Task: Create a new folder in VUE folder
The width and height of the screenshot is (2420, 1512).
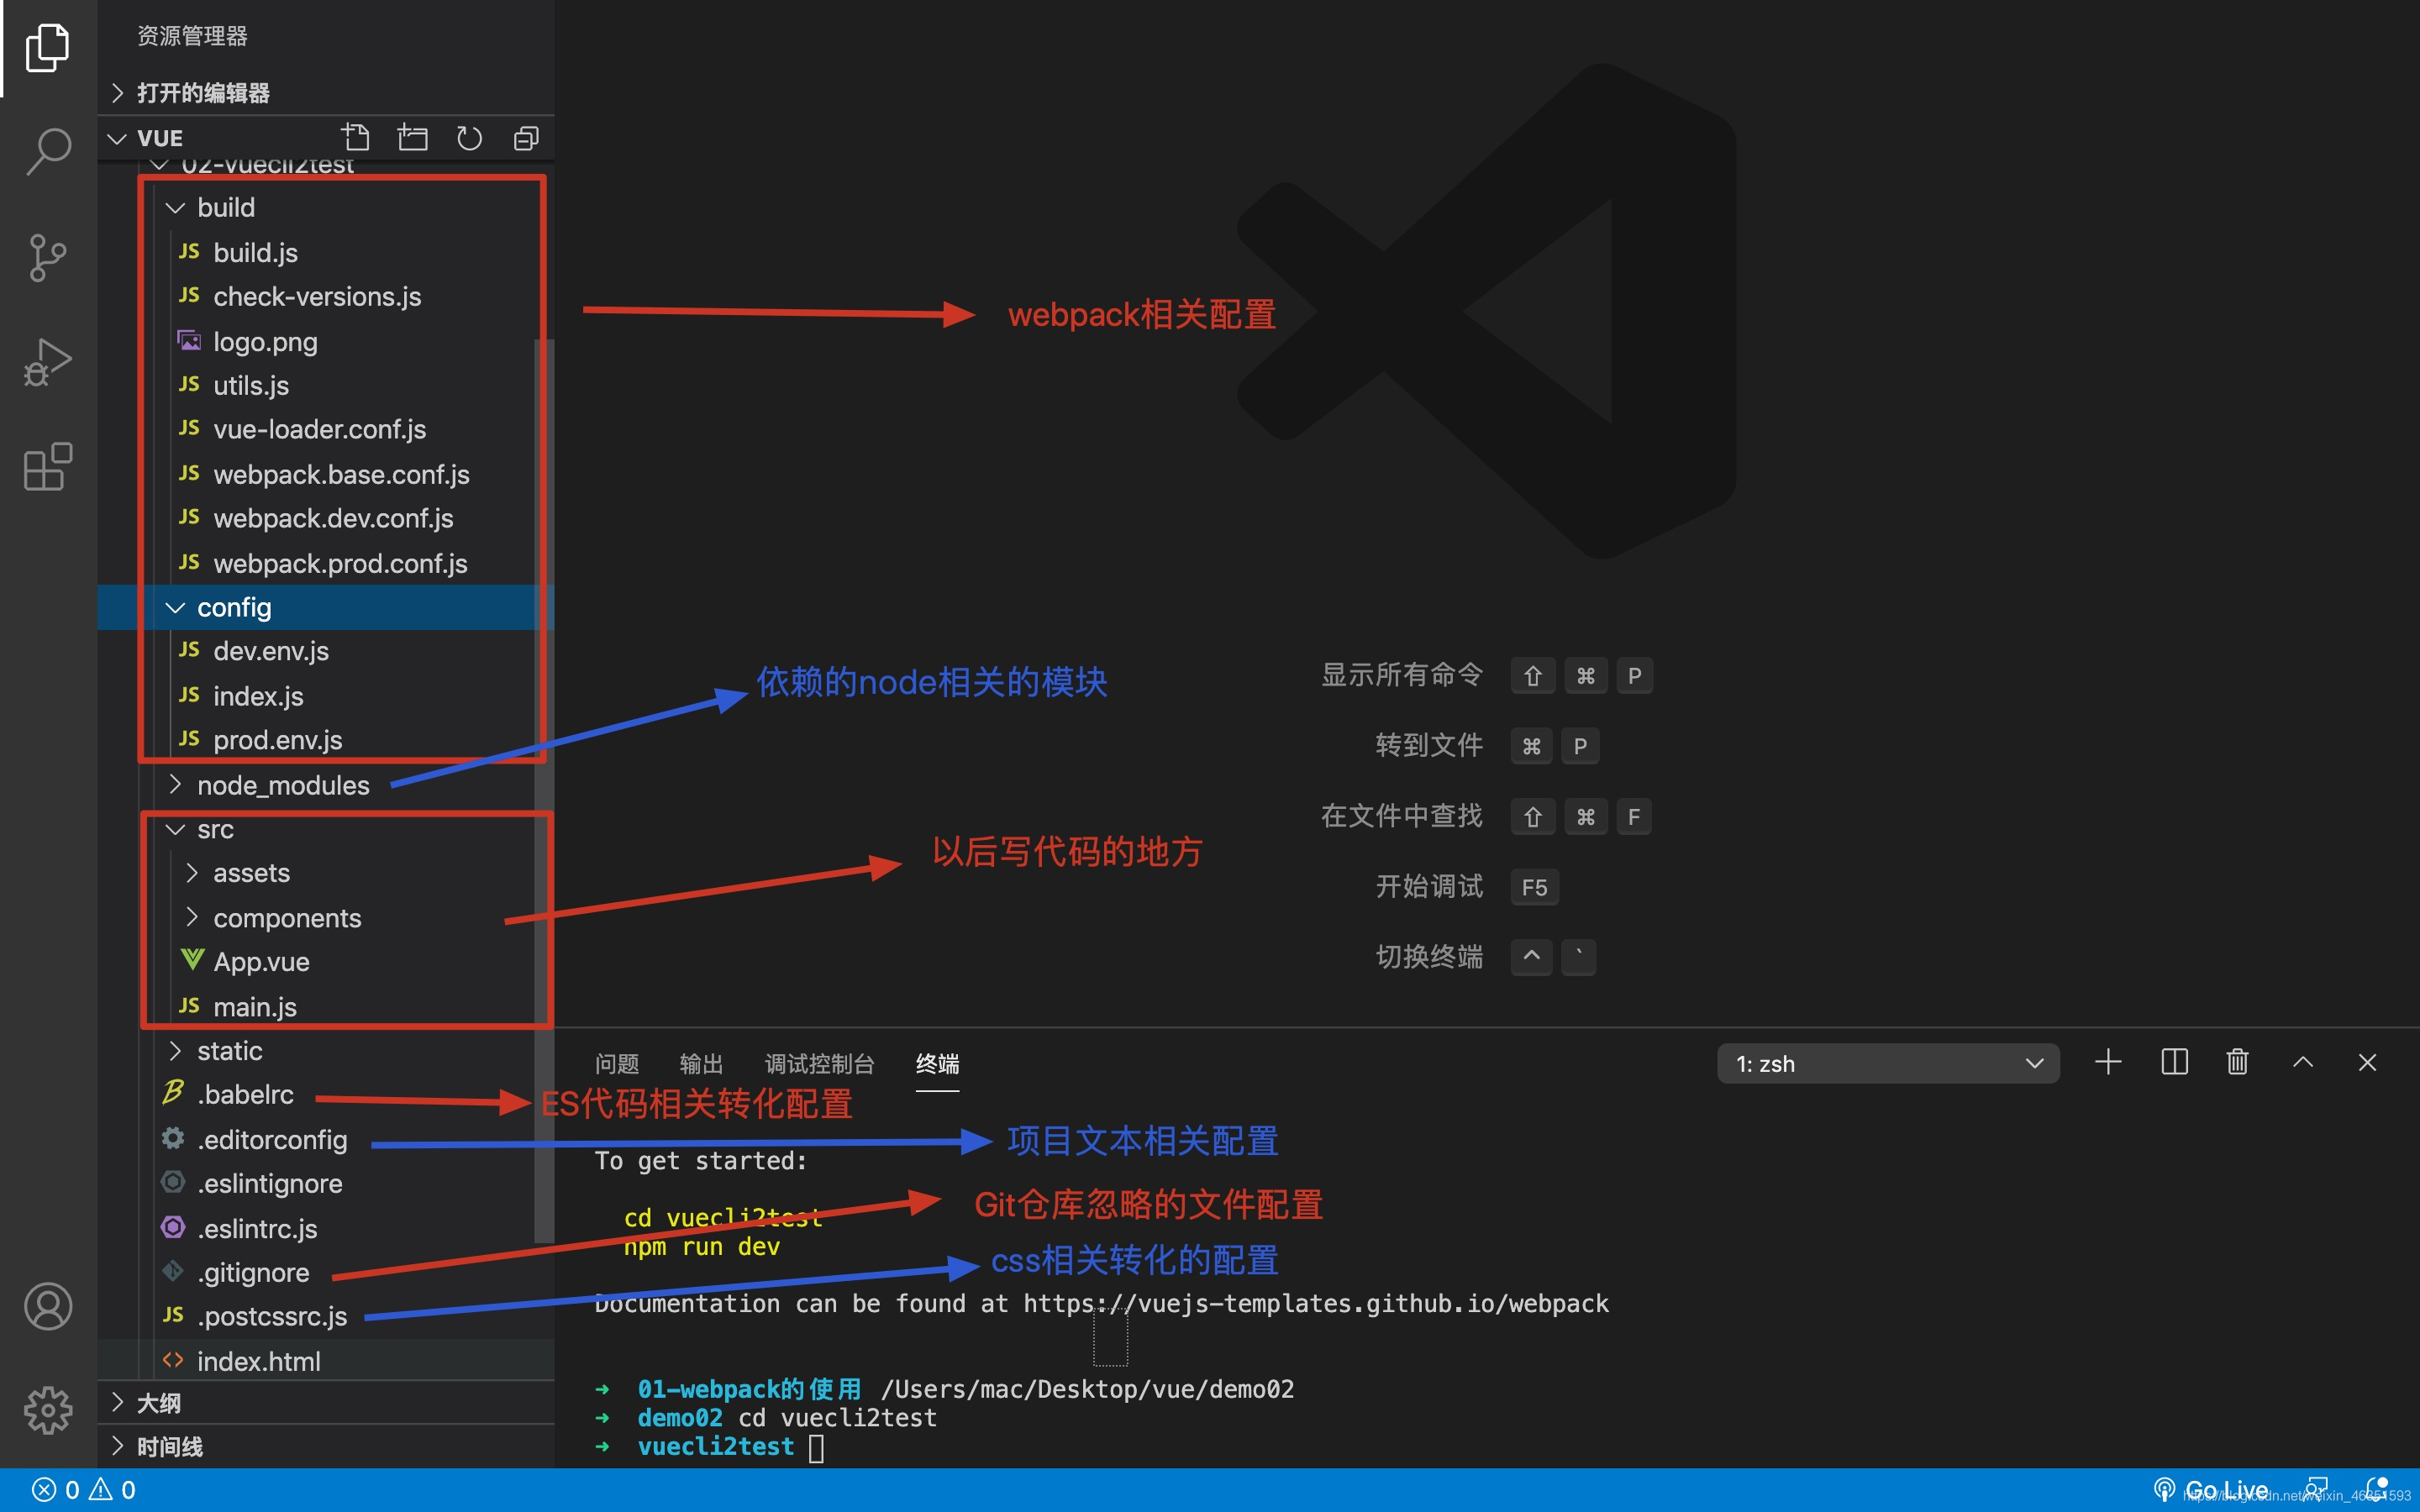Action: point(412,137)
